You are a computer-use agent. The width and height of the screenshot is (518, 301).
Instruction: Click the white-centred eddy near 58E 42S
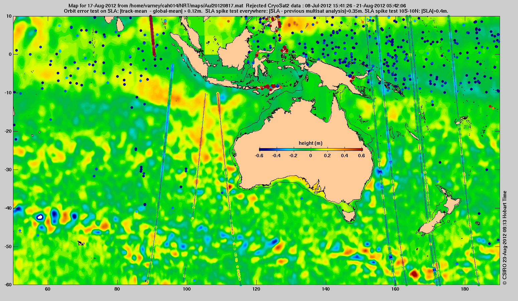[40, 217]
